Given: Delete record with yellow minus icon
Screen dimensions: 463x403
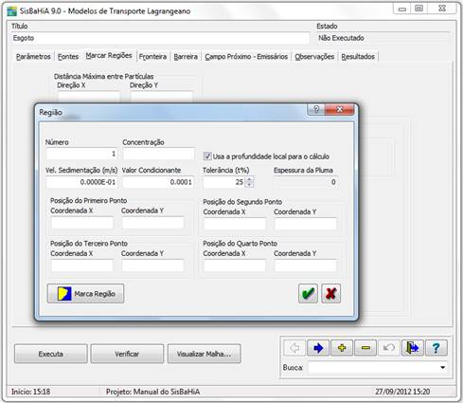Looking at the screenshot, I should pos(365,348).
